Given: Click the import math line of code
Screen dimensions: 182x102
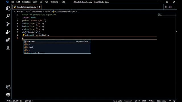Looking at the screenshot, I should [x=29, y=18].
